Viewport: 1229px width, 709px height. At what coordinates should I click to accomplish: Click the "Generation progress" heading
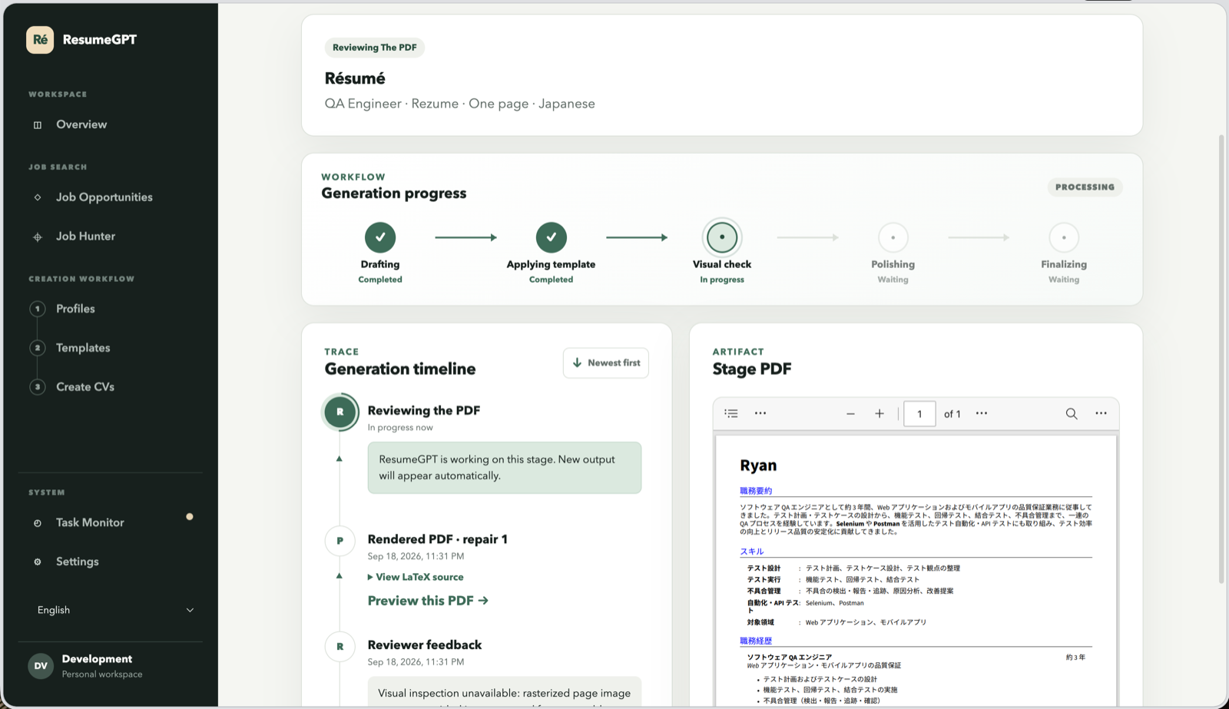pyautogui.click(x=394, y=194)
